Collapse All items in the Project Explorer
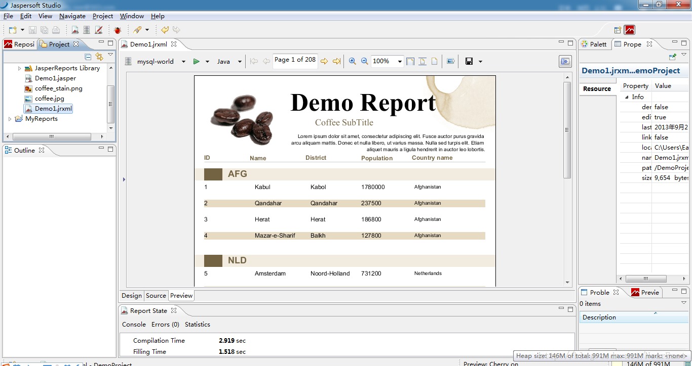692x366 pixels. click(88, 57)
